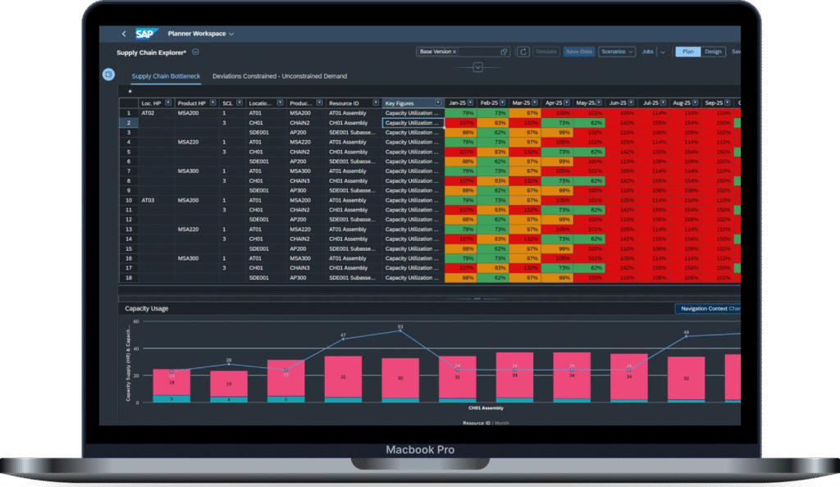Screen dimensions: 840x487
Task: Select the Supply Chain Bottleneck tab
Action: (166, 76)
